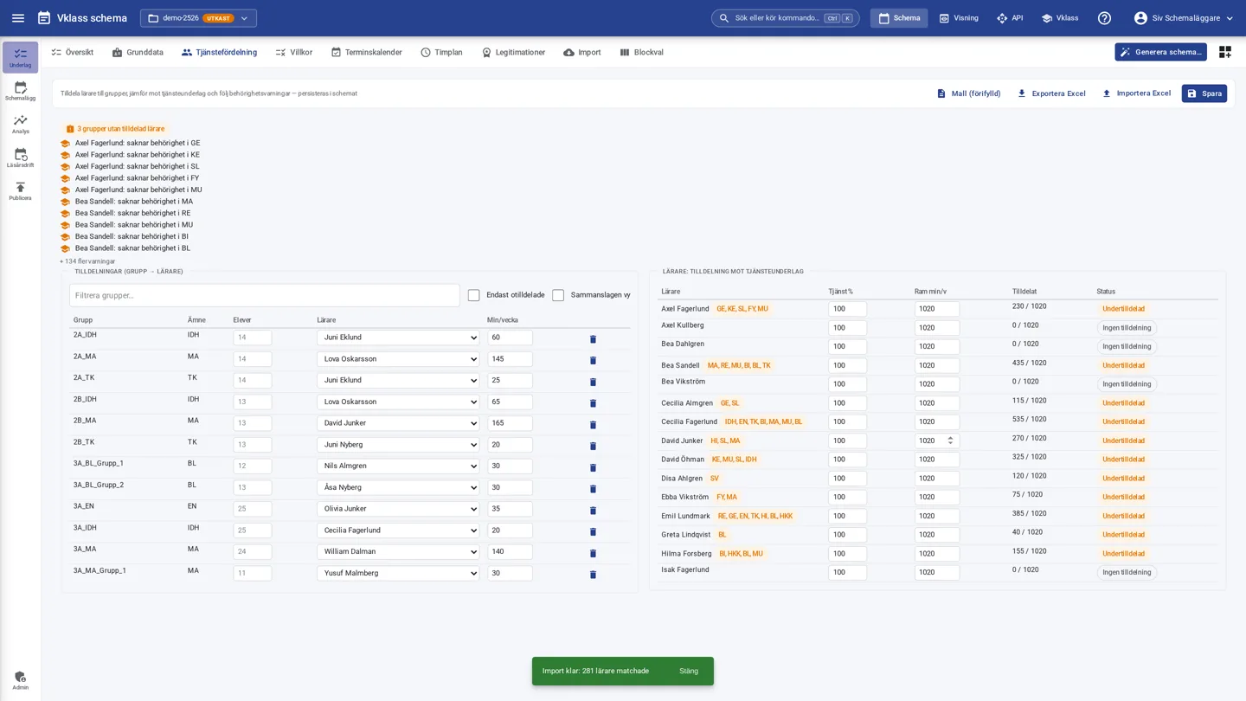Expand the Siv Schemaläggare user menu
This screenshot has width=1246, height=701.
(x=1183, y=18)
